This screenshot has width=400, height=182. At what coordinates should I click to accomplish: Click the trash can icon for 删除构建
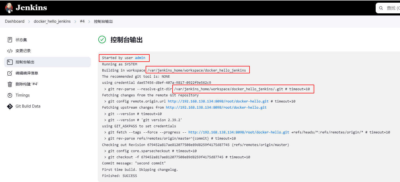pyautogui.click(x=10, y=84)
